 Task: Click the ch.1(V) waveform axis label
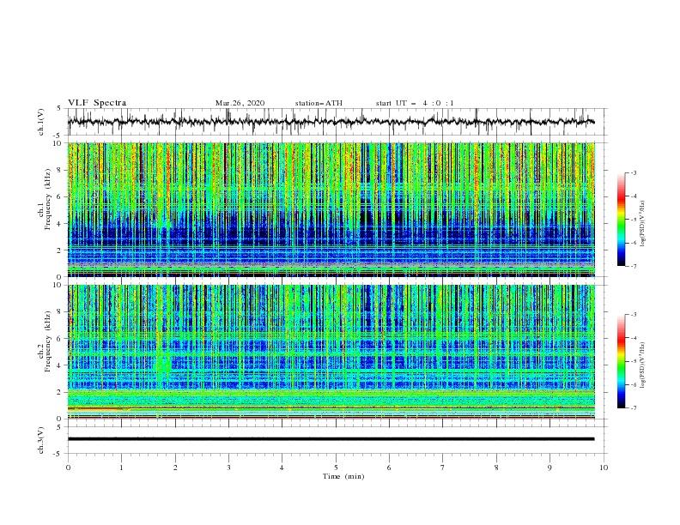pos(41,122)
